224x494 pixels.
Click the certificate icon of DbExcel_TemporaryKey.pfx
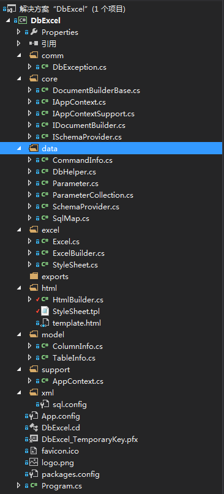[34, 439]
